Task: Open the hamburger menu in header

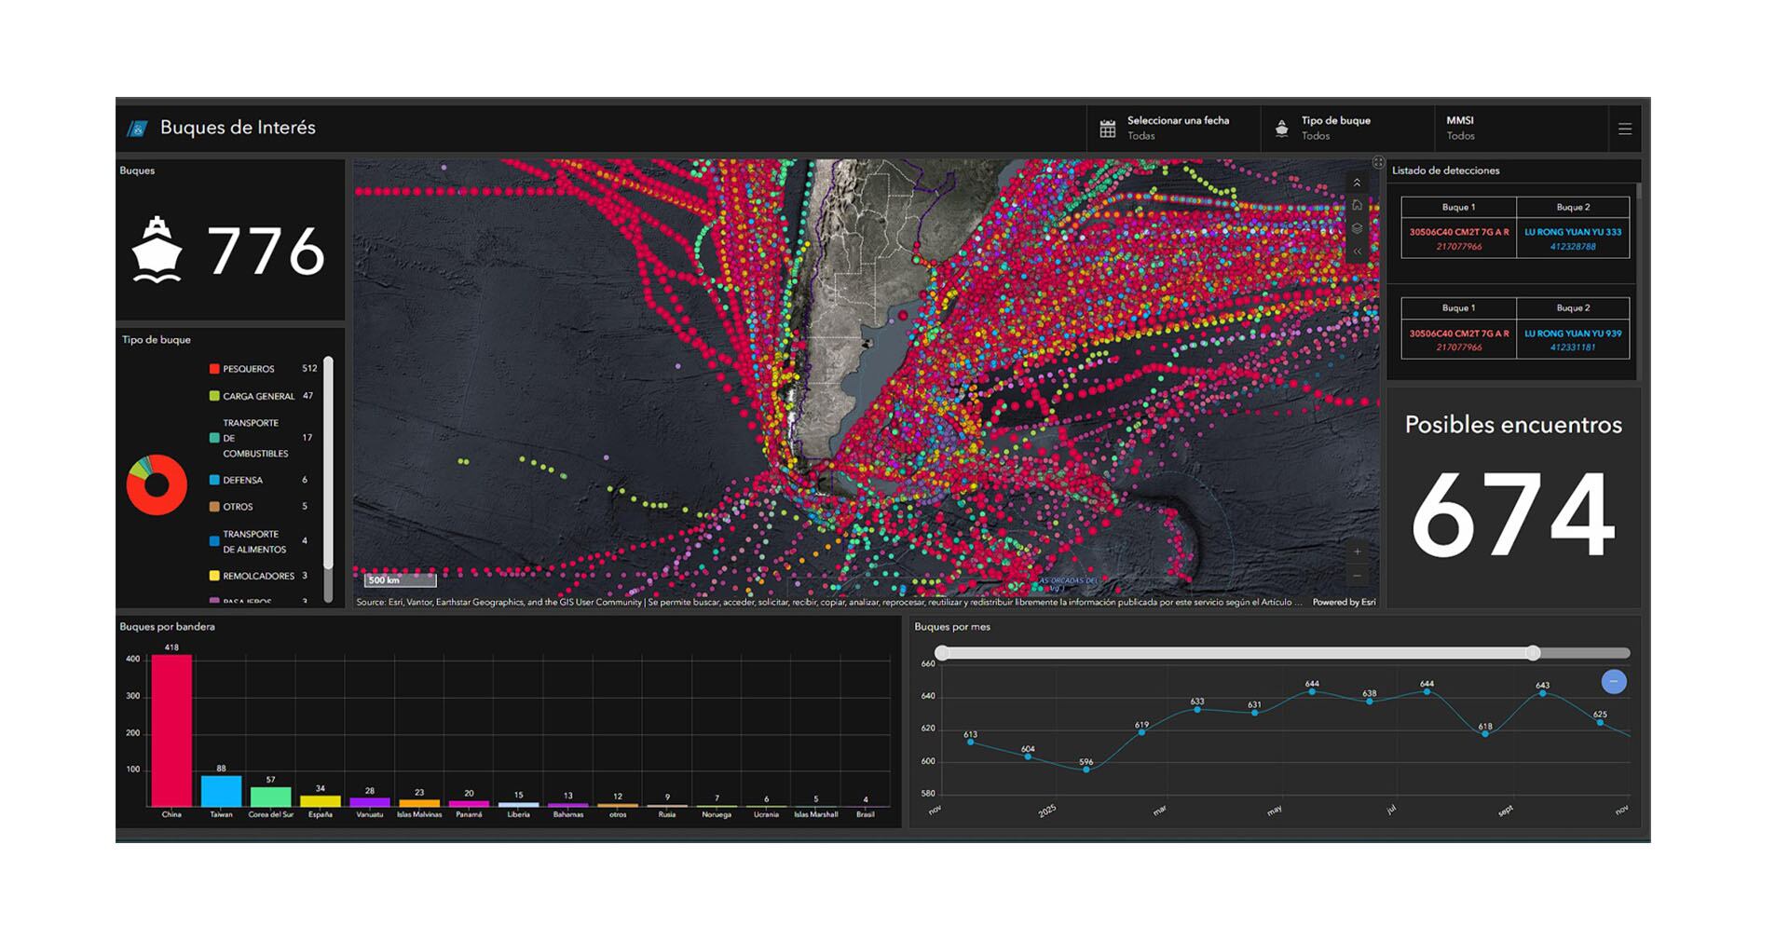Action: pyautogui.click(x=1624, y=129)
